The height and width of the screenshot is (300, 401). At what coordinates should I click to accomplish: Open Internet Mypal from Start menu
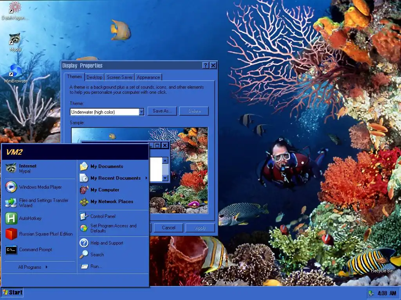click(x=39, y=168)
